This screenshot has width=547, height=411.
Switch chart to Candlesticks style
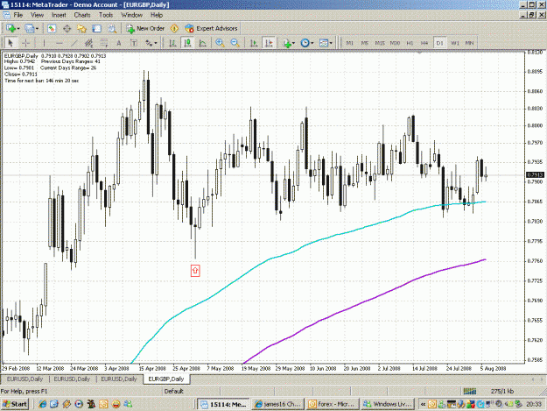(x=187, y=43)
